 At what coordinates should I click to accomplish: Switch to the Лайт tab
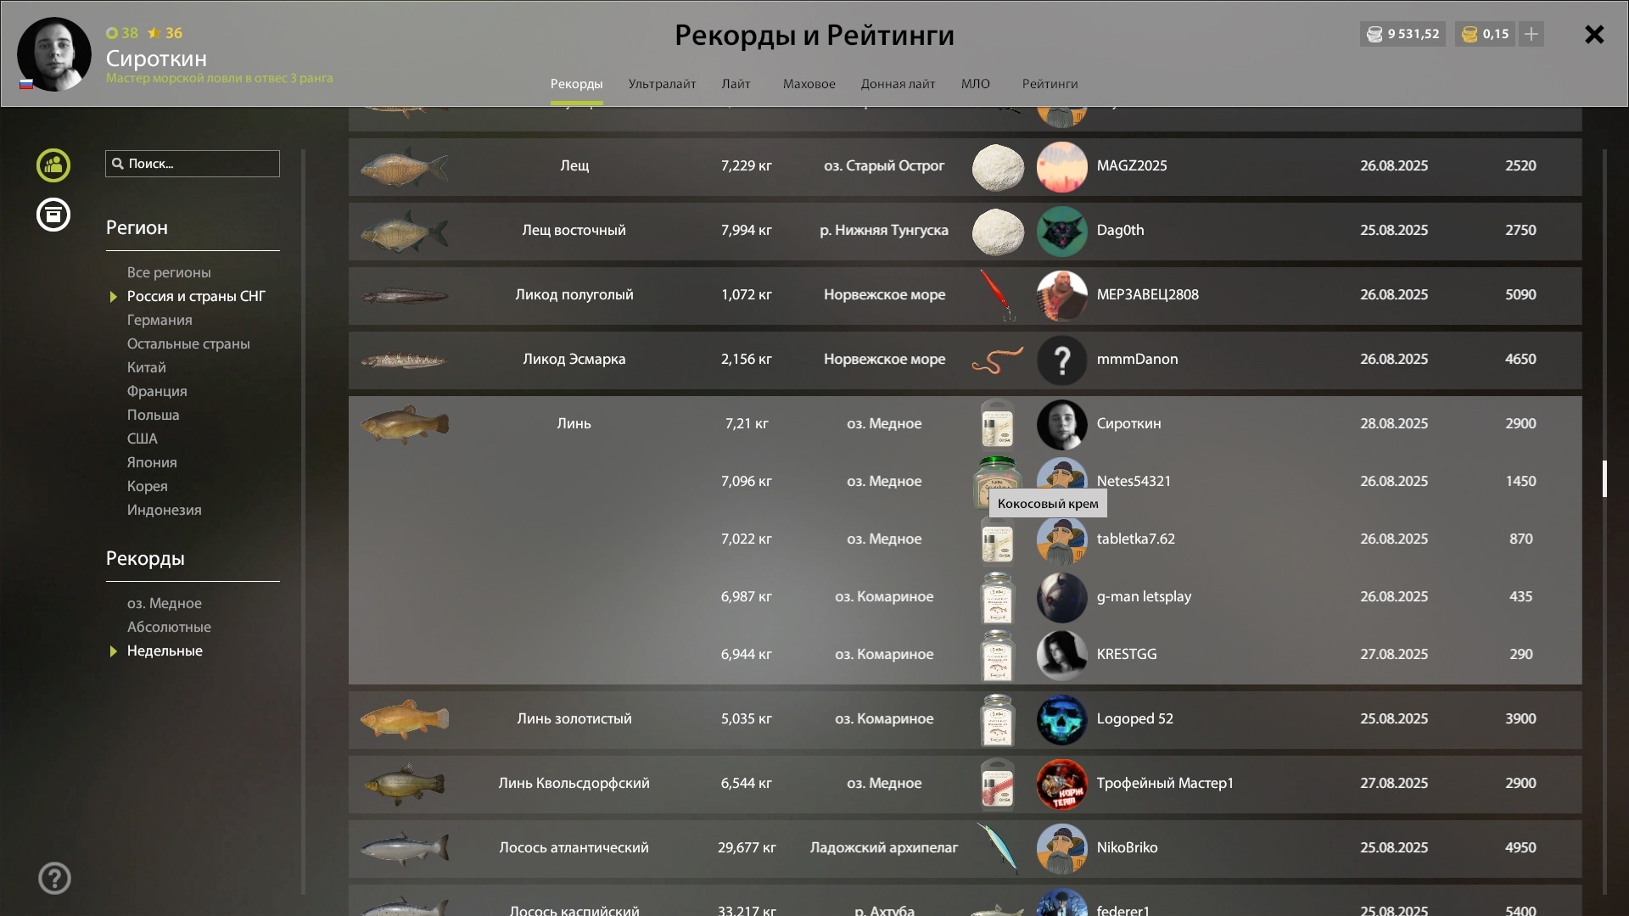(736, 84)
